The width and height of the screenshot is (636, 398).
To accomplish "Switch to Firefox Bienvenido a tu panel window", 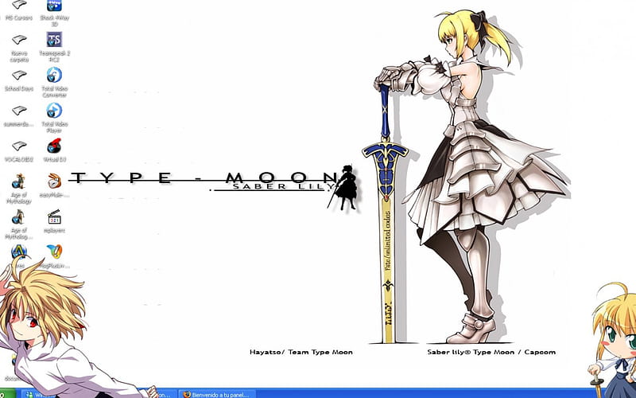I will [x=216, y=394].
